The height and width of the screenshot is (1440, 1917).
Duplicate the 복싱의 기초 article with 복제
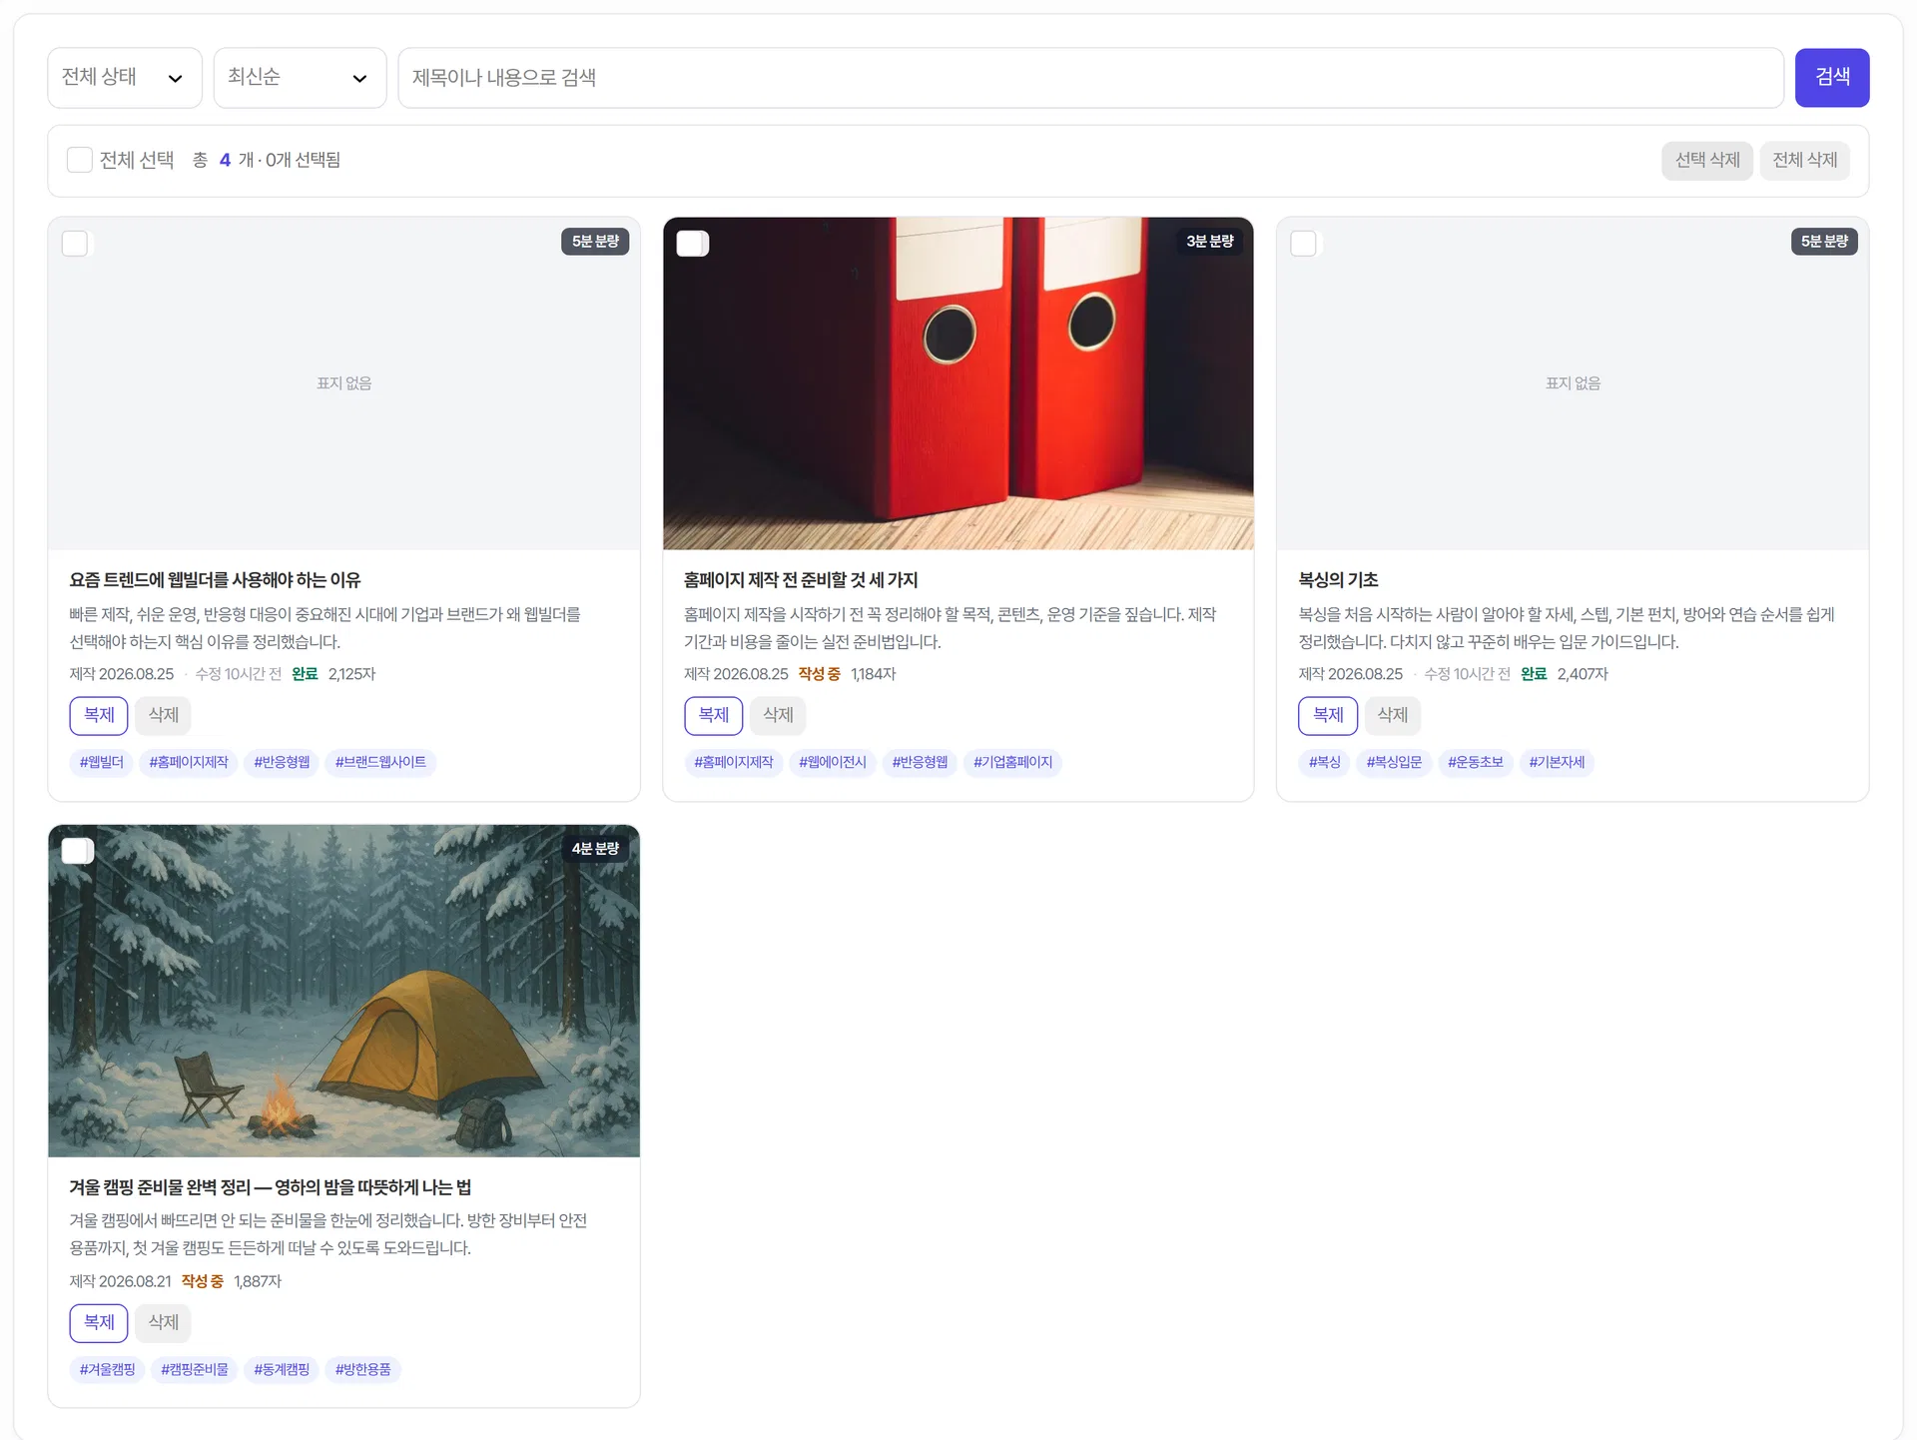(x=1328, y=715)
